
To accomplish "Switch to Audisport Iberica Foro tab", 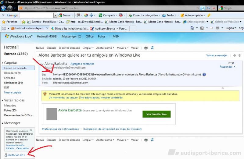I will 109,28.
